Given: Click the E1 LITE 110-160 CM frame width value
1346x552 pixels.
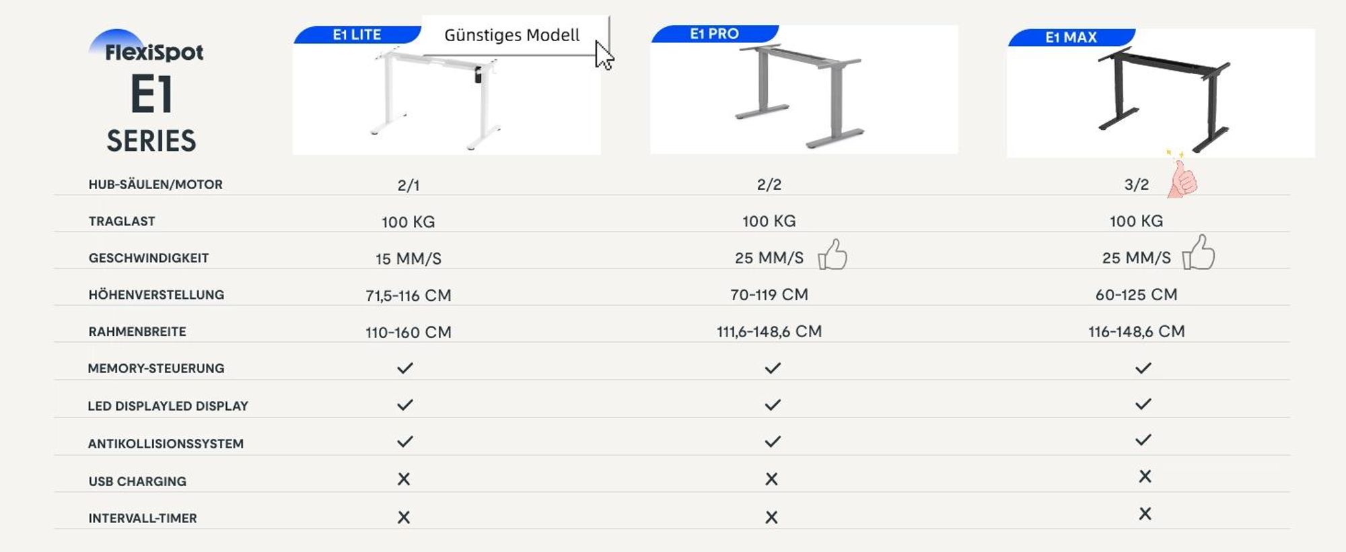Looking at the screenshot, I should coord(409,333).
